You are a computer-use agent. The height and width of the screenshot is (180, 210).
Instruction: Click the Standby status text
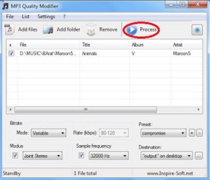coord(12,173)
